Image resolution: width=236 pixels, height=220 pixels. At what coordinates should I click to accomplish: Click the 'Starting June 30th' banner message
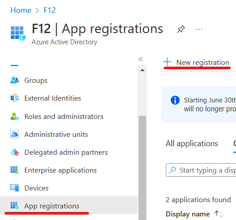pyautogui.click(x=210, y=104)
